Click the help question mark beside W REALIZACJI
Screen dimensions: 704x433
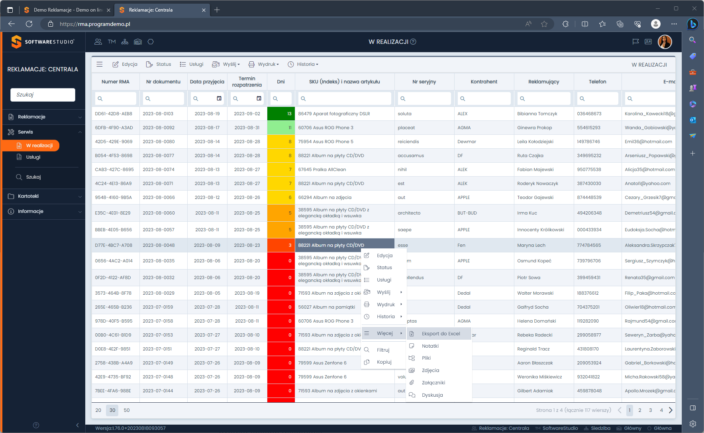[413, 42]
